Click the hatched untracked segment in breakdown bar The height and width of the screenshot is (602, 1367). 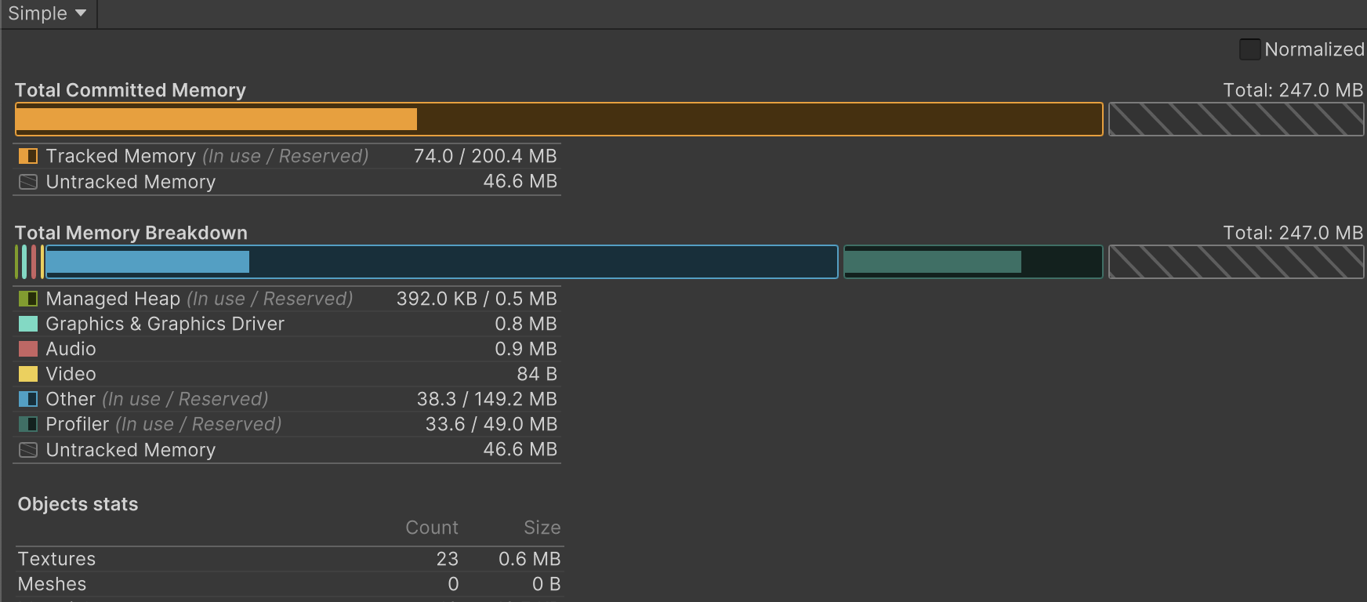click(x=1235, y=262)
